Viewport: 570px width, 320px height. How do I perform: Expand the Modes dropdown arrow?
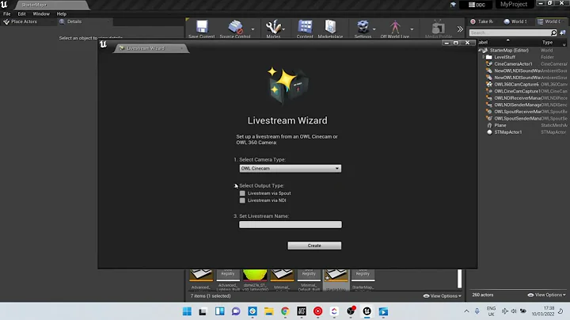283,29
